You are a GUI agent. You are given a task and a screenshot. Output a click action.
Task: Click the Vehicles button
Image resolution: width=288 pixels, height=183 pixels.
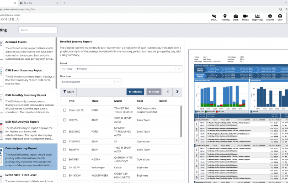tap(135, 92)
